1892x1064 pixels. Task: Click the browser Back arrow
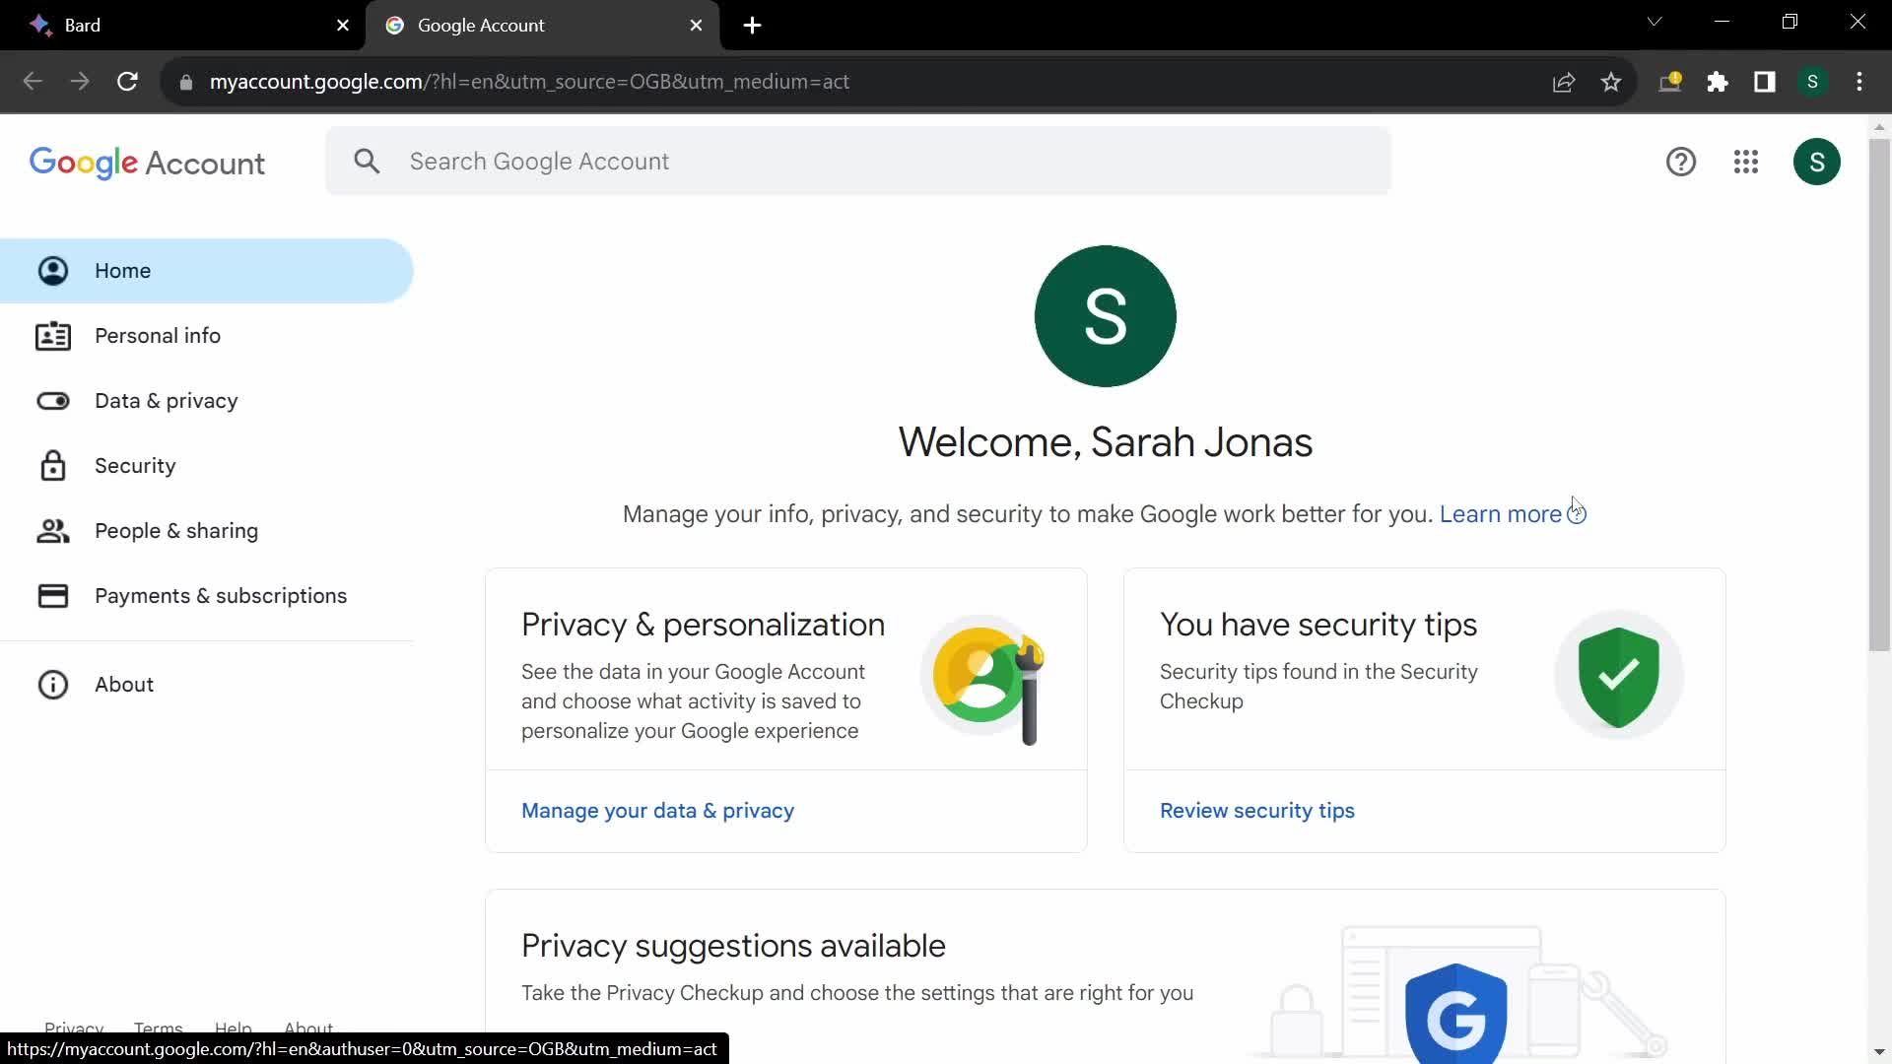(x=33, y=82)
